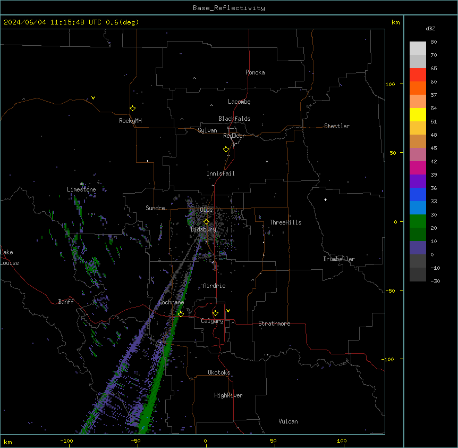Click the yellow diamond marker above RockyMH
This screenshot has height=448, width=458.
click(x=132, y=109)
